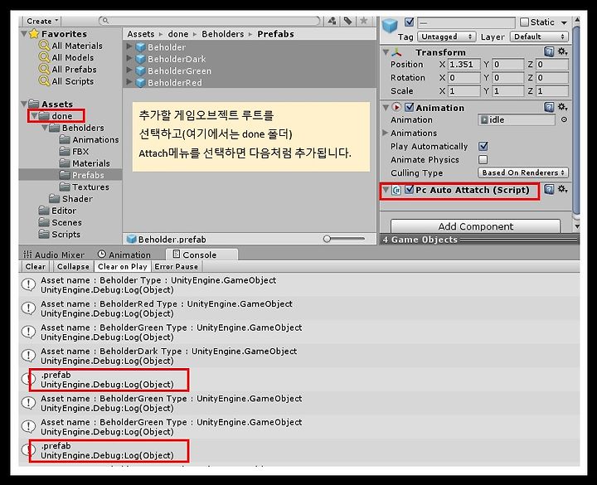Click the idle clip object picker circle
The height and width of the screenshot is (485, 597).
point(564,119)
